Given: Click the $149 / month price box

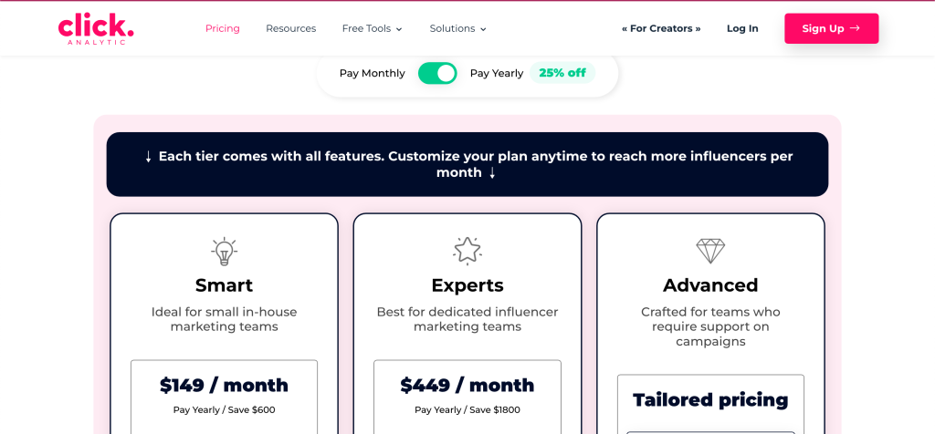Looking at the screenshot, I should click(224, 395).
